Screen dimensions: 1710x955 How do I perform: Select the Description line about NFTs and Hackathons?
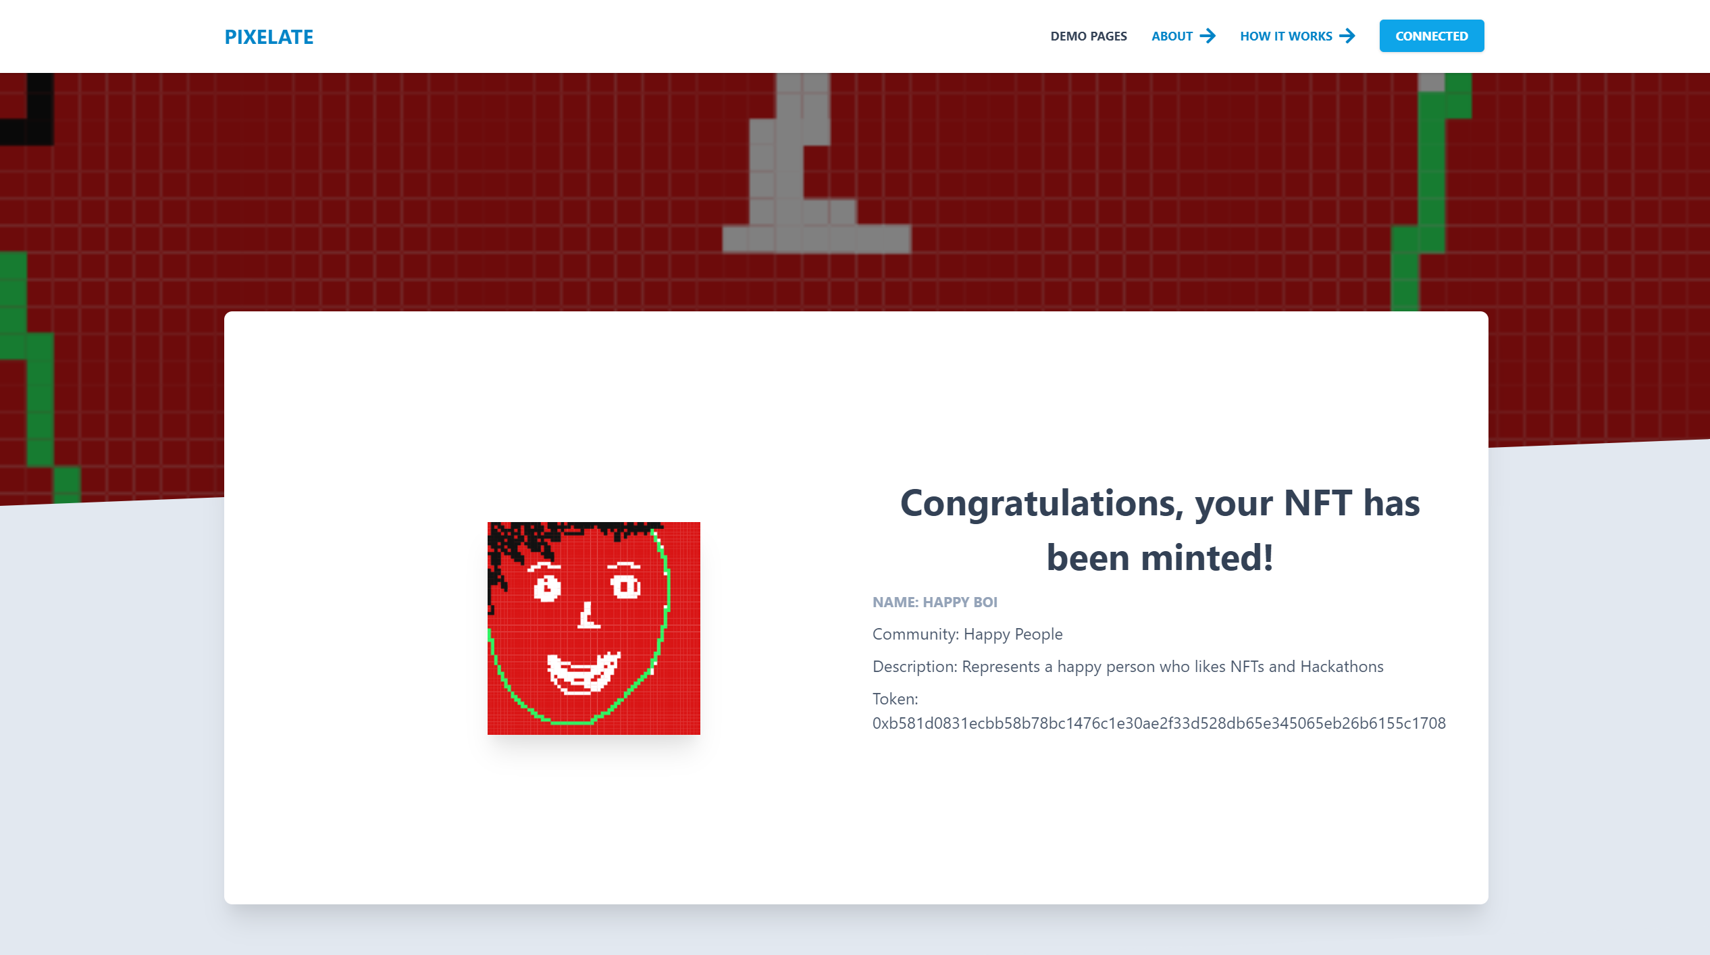1128,667
